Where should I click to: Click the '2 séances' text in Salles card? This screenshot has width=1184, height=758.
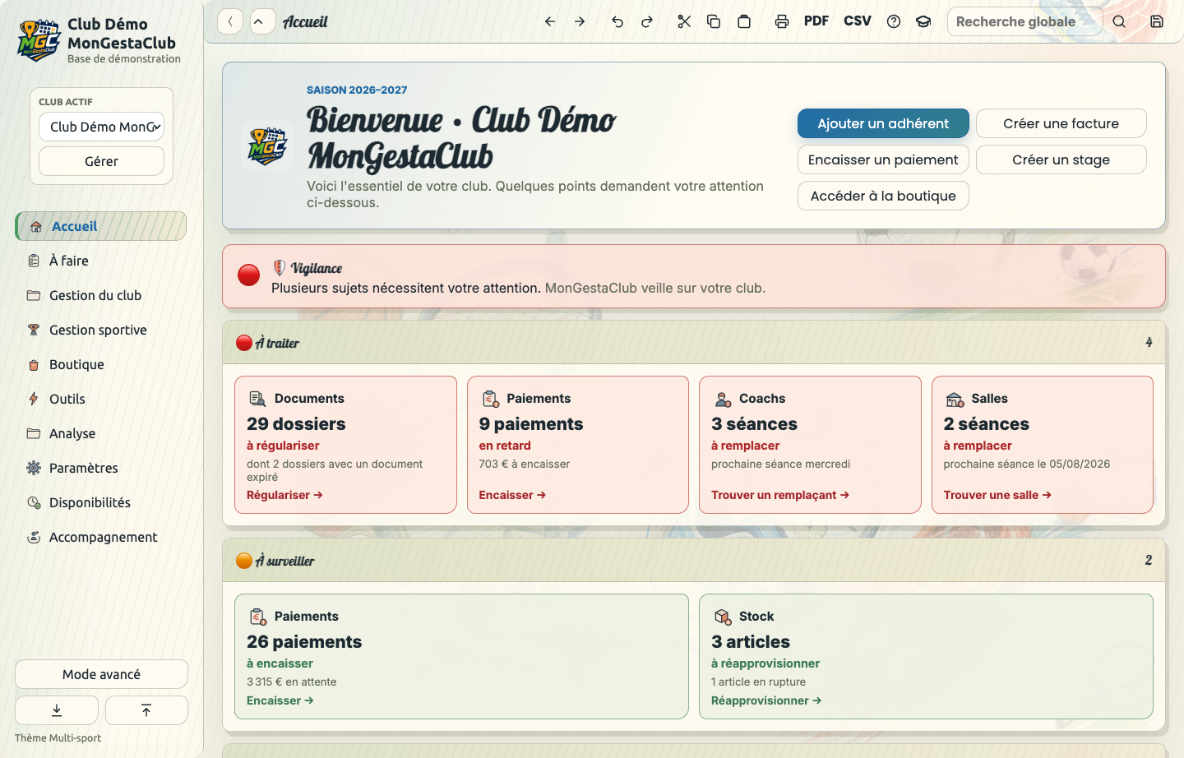click(987, 424)
